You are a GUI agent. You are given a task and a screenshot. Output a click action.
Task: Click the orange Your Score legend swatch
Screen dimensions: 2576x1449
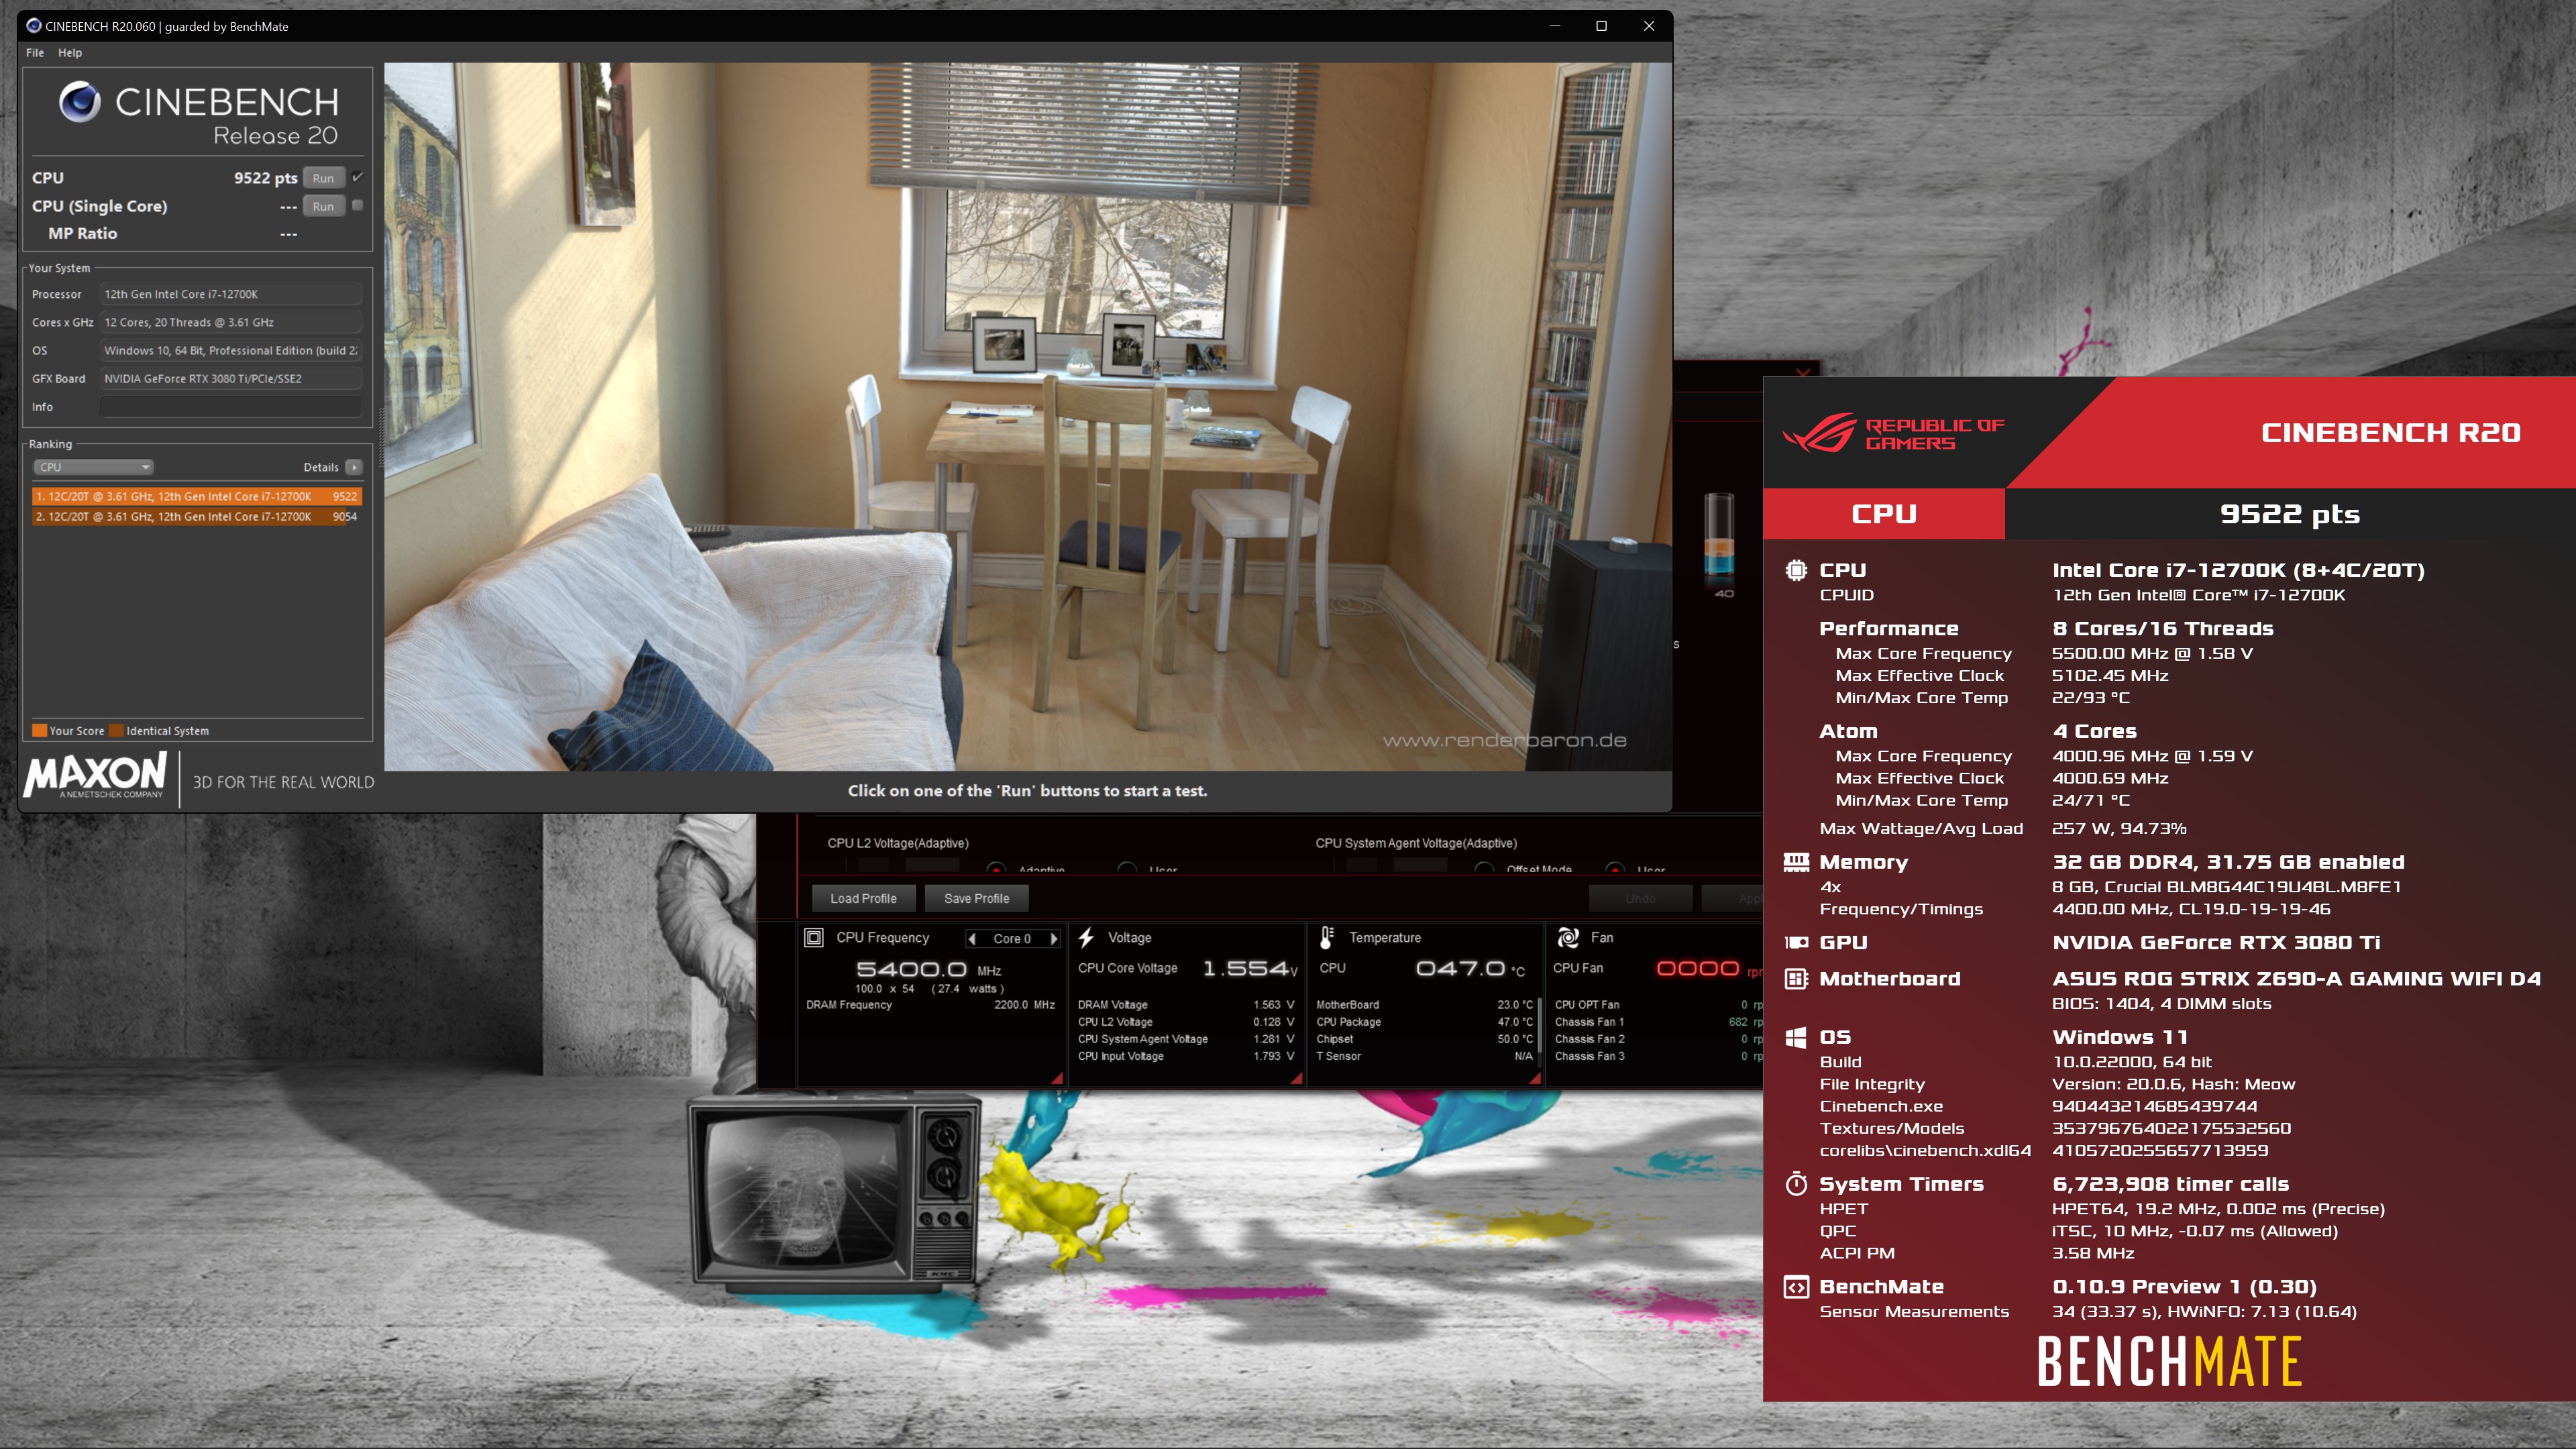(x=39, y=730)
